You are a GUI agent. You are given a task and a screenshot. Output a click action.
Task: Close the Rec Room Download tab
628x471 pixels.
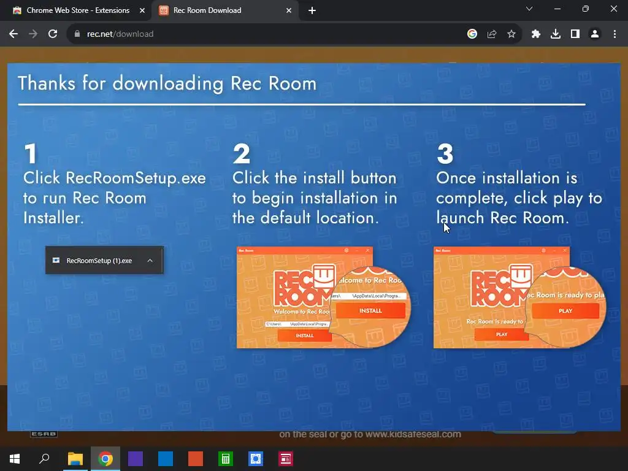[289, 10]
